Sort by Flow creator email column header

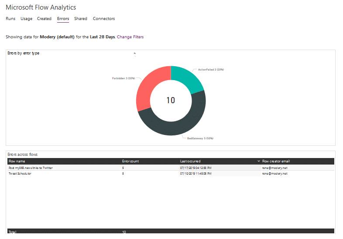pyautogui.click(x=276, y=162)
